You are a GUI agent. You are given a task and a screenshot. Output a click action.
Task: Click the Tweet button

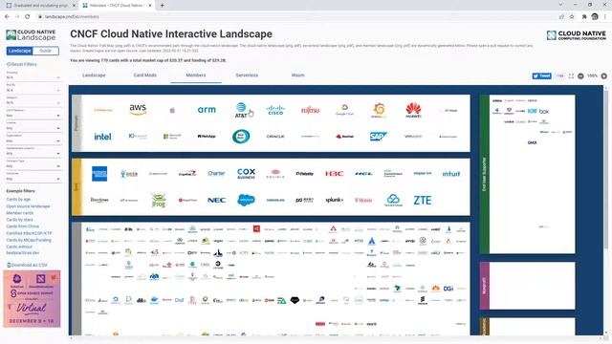point(542,75)
